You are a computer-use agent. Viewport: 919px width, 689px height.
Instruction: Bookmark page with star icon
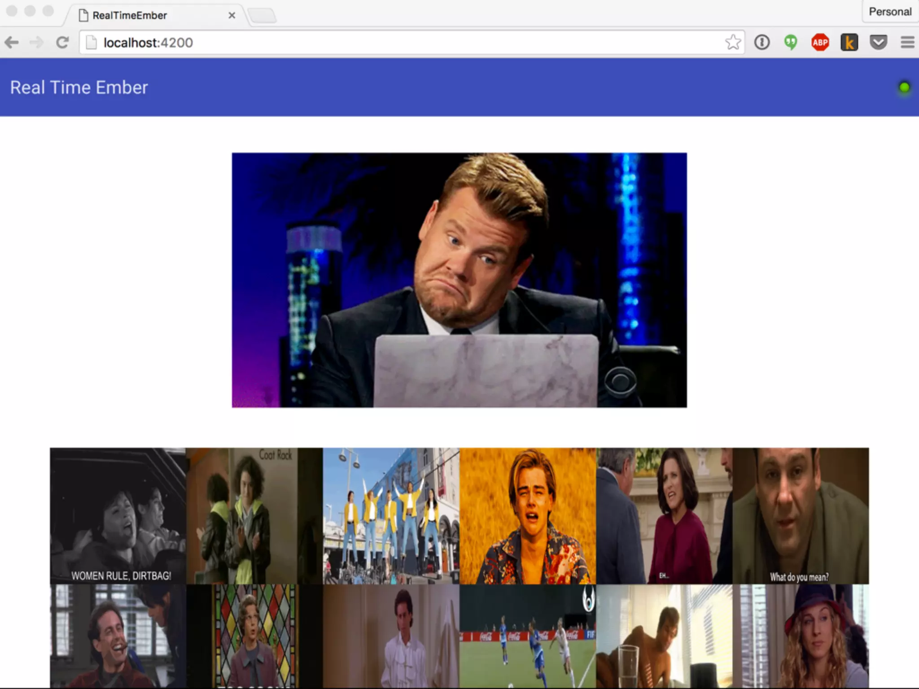pos(733,43)
